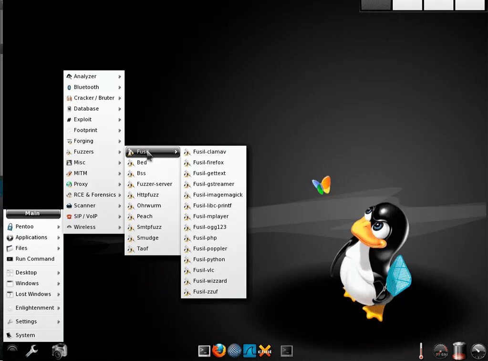Image resolution: width=488 pixels, height=361 pixels.
Task: Click the Proxy globe icon
Action: [69, 184]
